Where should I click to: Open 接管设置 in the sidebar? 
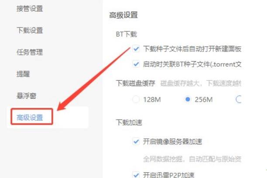point(30,9)
